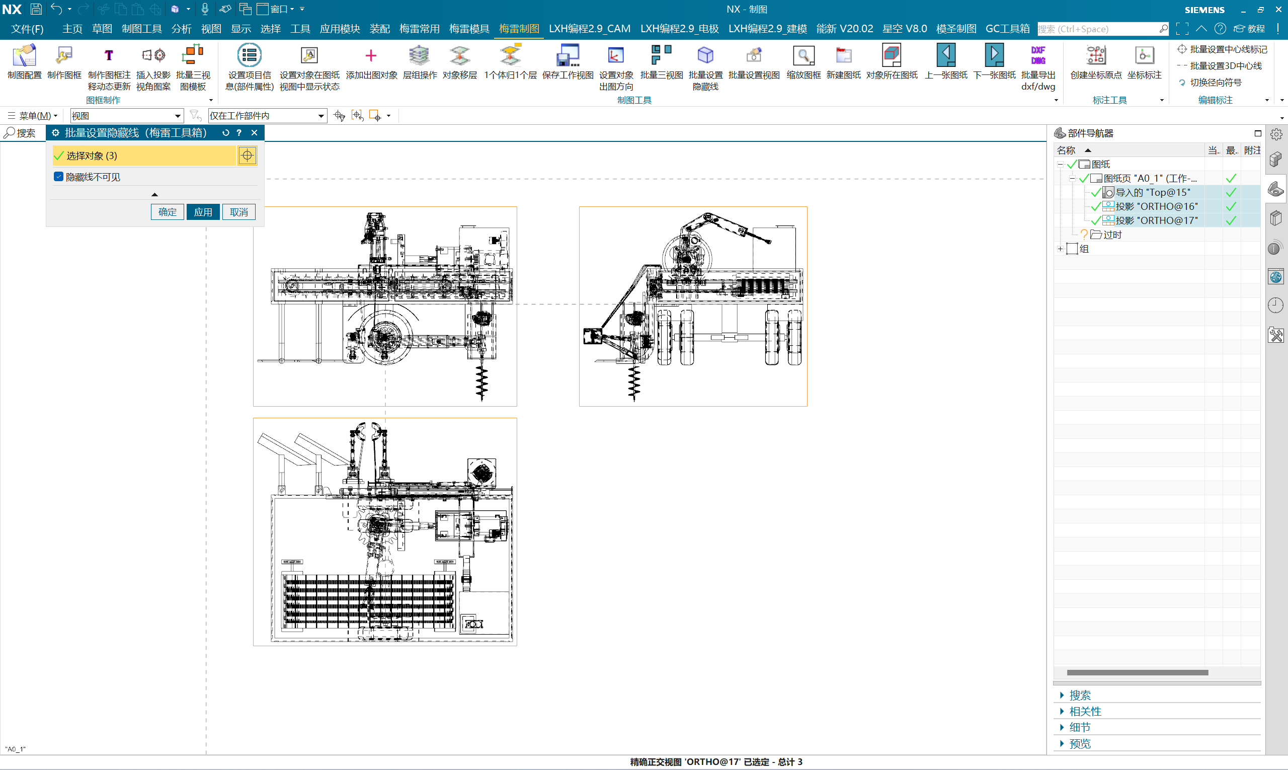The height and width of the screenshot is (770, 1288).
Task: Click the 选择对象 (3) selection field
Action: click(x=144, y=156)
